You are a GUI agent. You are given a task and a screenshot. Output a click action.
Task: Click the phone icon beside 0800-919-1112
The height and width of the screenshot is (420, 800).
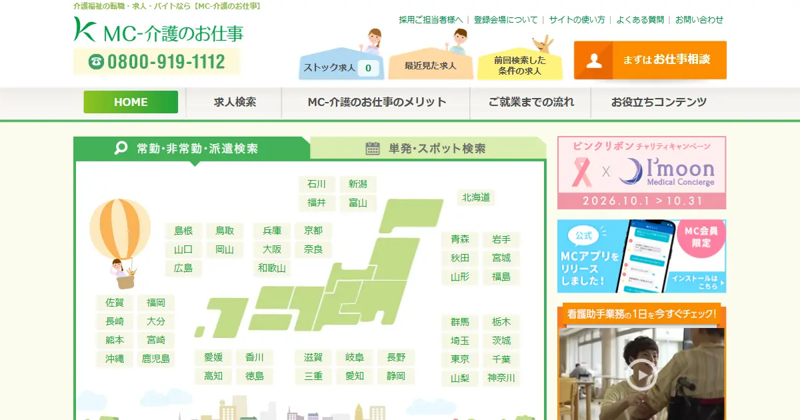pos(97,62)
